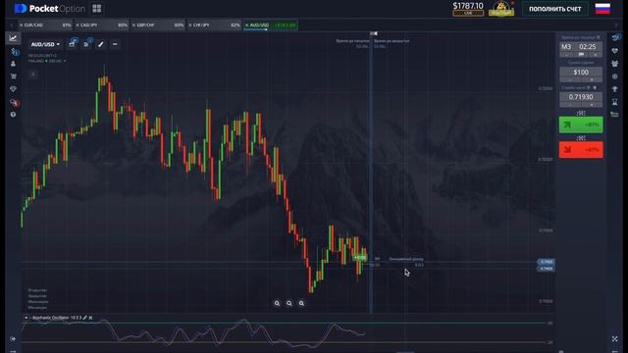Open the AUD/USD asset dropdown
This screenshot has height=353, width=628.
pos(45,44)
